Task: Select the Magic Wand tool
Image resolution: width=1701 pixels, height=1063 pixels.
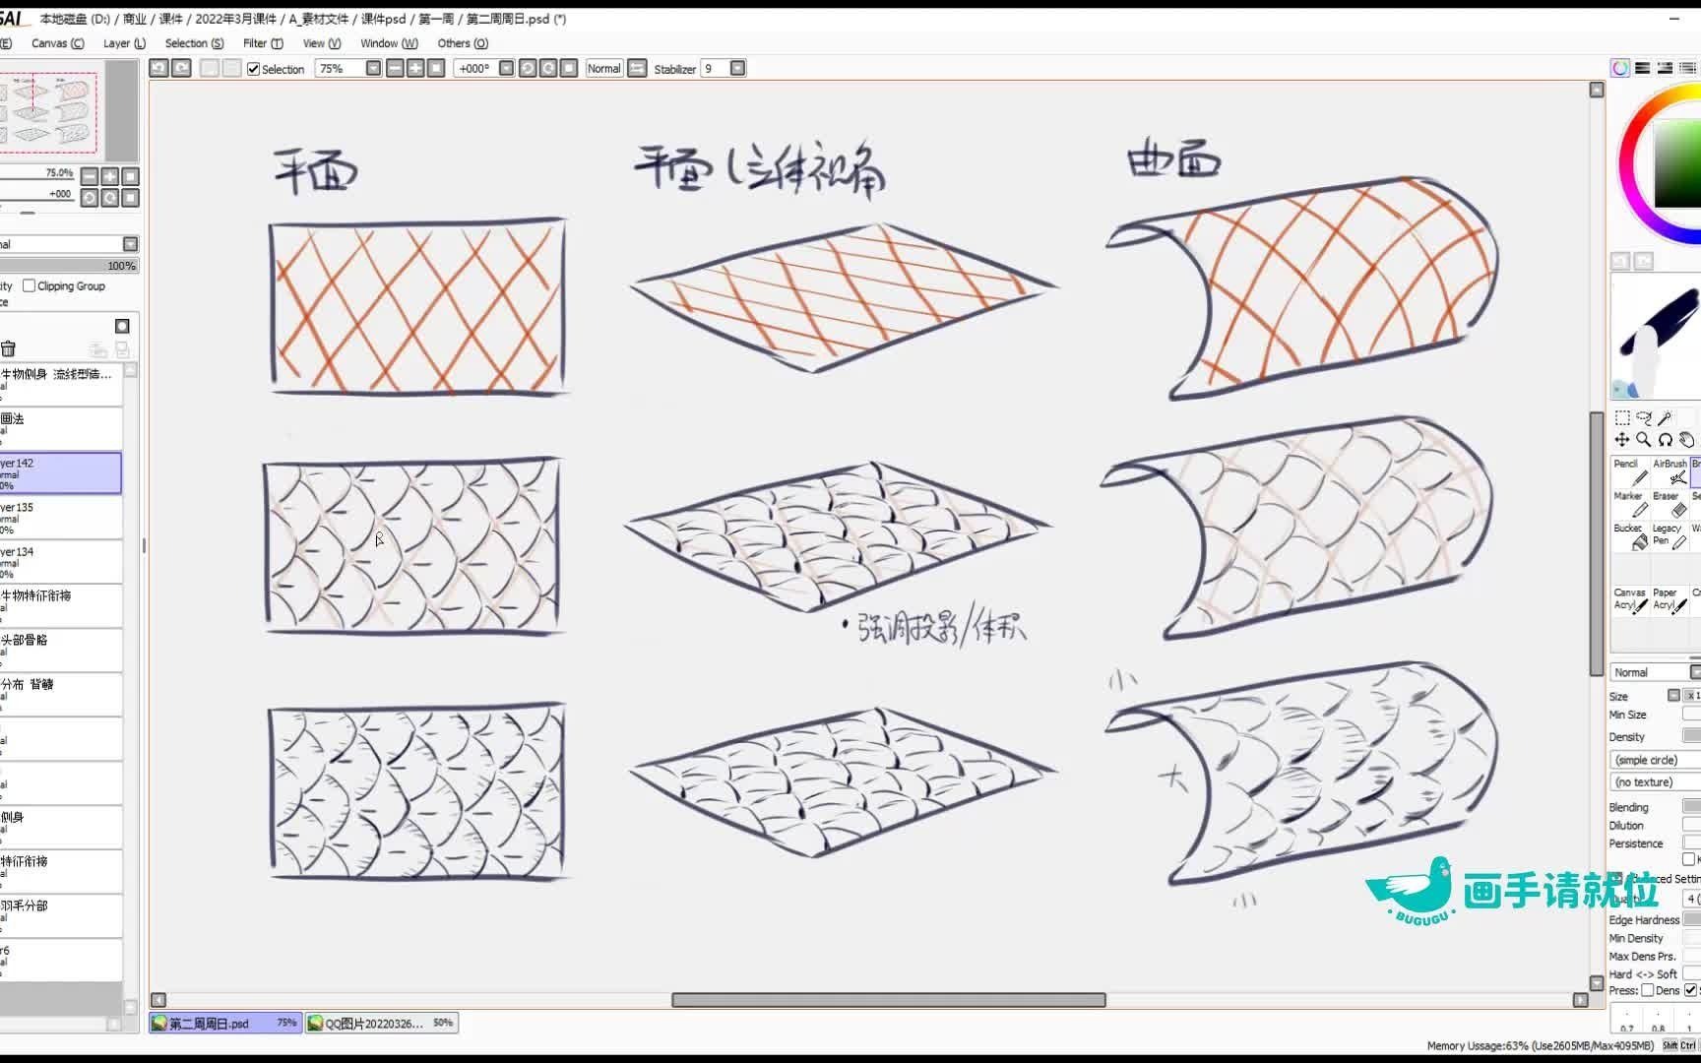Action: [1667, 417]
